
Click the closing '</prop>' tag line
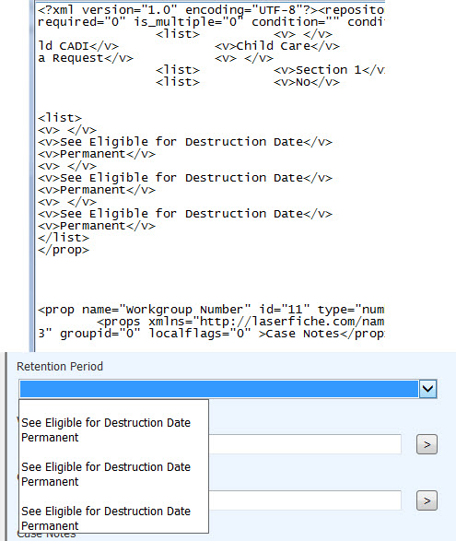(64, 250)
